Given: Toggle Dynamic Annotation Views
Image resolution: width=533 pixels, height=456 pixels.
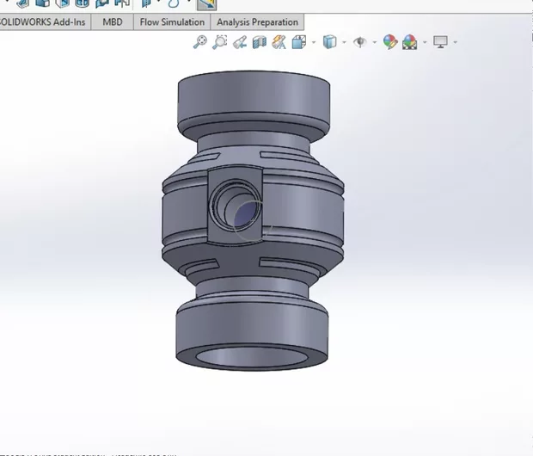Looking at the screenshot, I should [279, 41].
